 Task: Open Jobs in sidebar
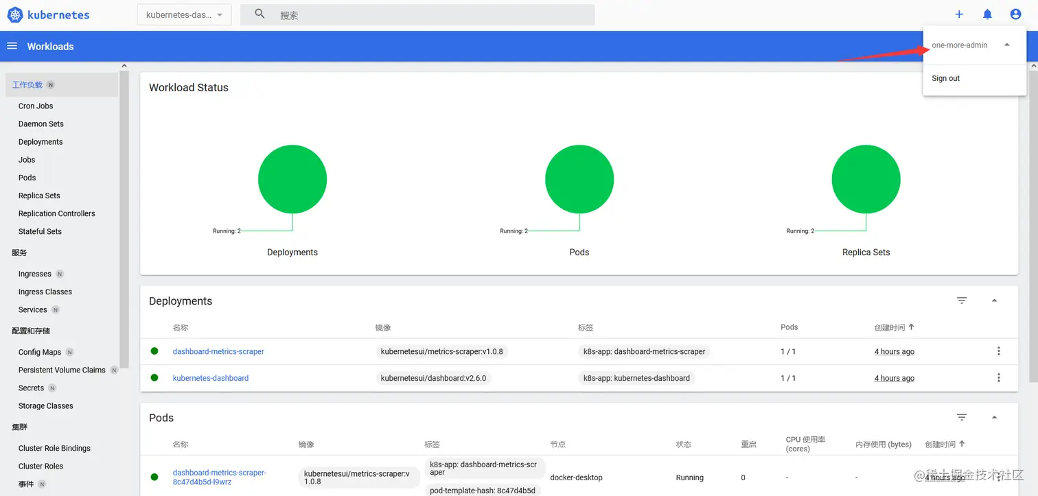point(27,160)
